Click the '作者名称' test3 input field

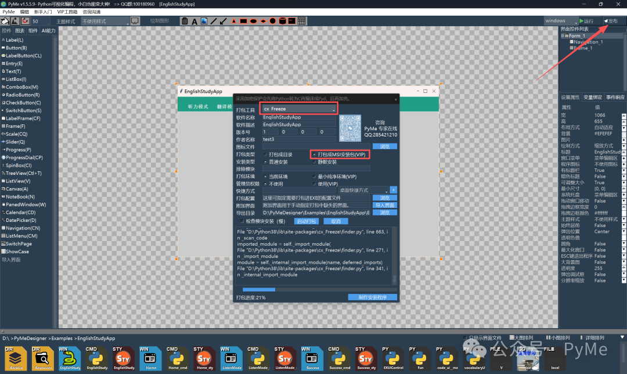tap(299, 139)
